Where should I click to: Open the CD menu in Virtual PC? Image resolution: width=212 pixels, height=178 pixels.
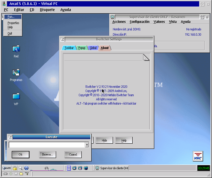[32, 10]
